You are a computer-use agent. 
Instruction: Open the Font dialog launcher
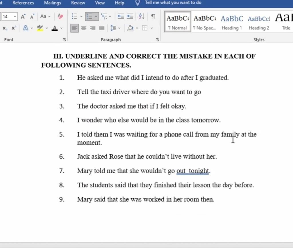coord(64,39)
